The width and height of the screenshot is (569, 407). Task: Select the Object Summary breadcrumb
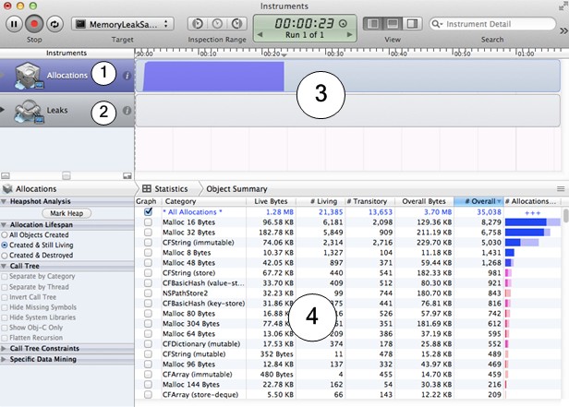236,189
